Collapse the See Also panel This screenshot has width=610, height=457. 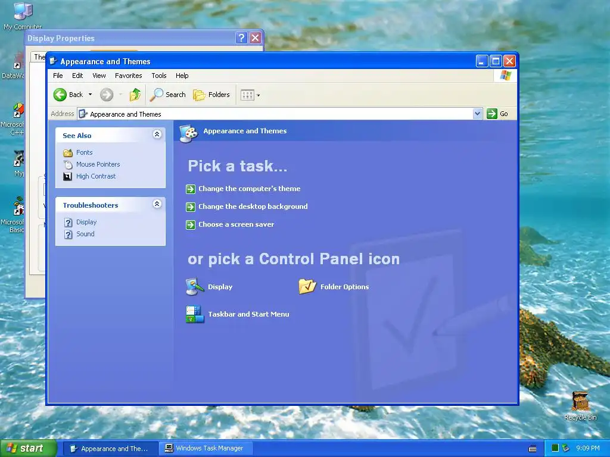click(157, 134)
